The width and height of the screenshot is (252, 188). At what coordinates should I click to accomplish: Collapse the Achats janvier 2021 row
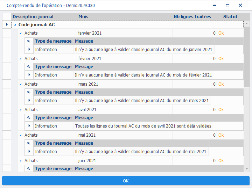click(x=21, y=33)
